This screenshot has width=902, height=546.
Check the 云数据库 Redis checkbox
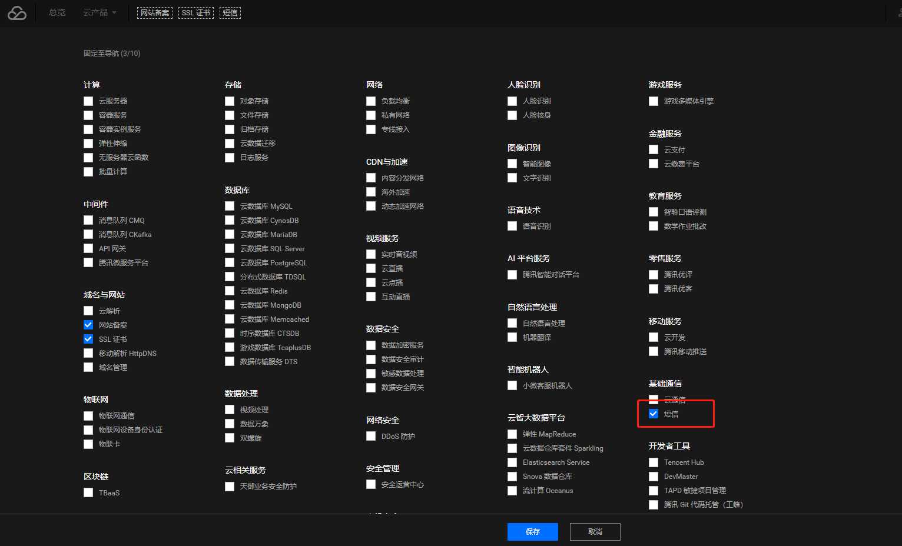(230, 291)
